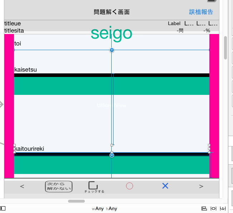Click the next '>' toolbar button
The height and width of the screenshot is (213, 233).
pos(201,186)
